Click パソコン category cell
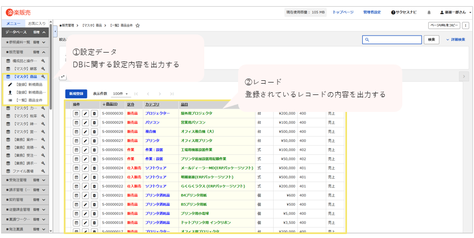This screenshot has height=238, width=474. 152,123
